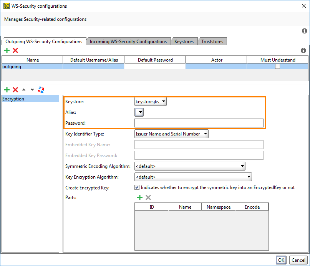Delete the selected outgoing configuration
The width and height of the screenshot is (310, 266).
click(x=15, y=50)
